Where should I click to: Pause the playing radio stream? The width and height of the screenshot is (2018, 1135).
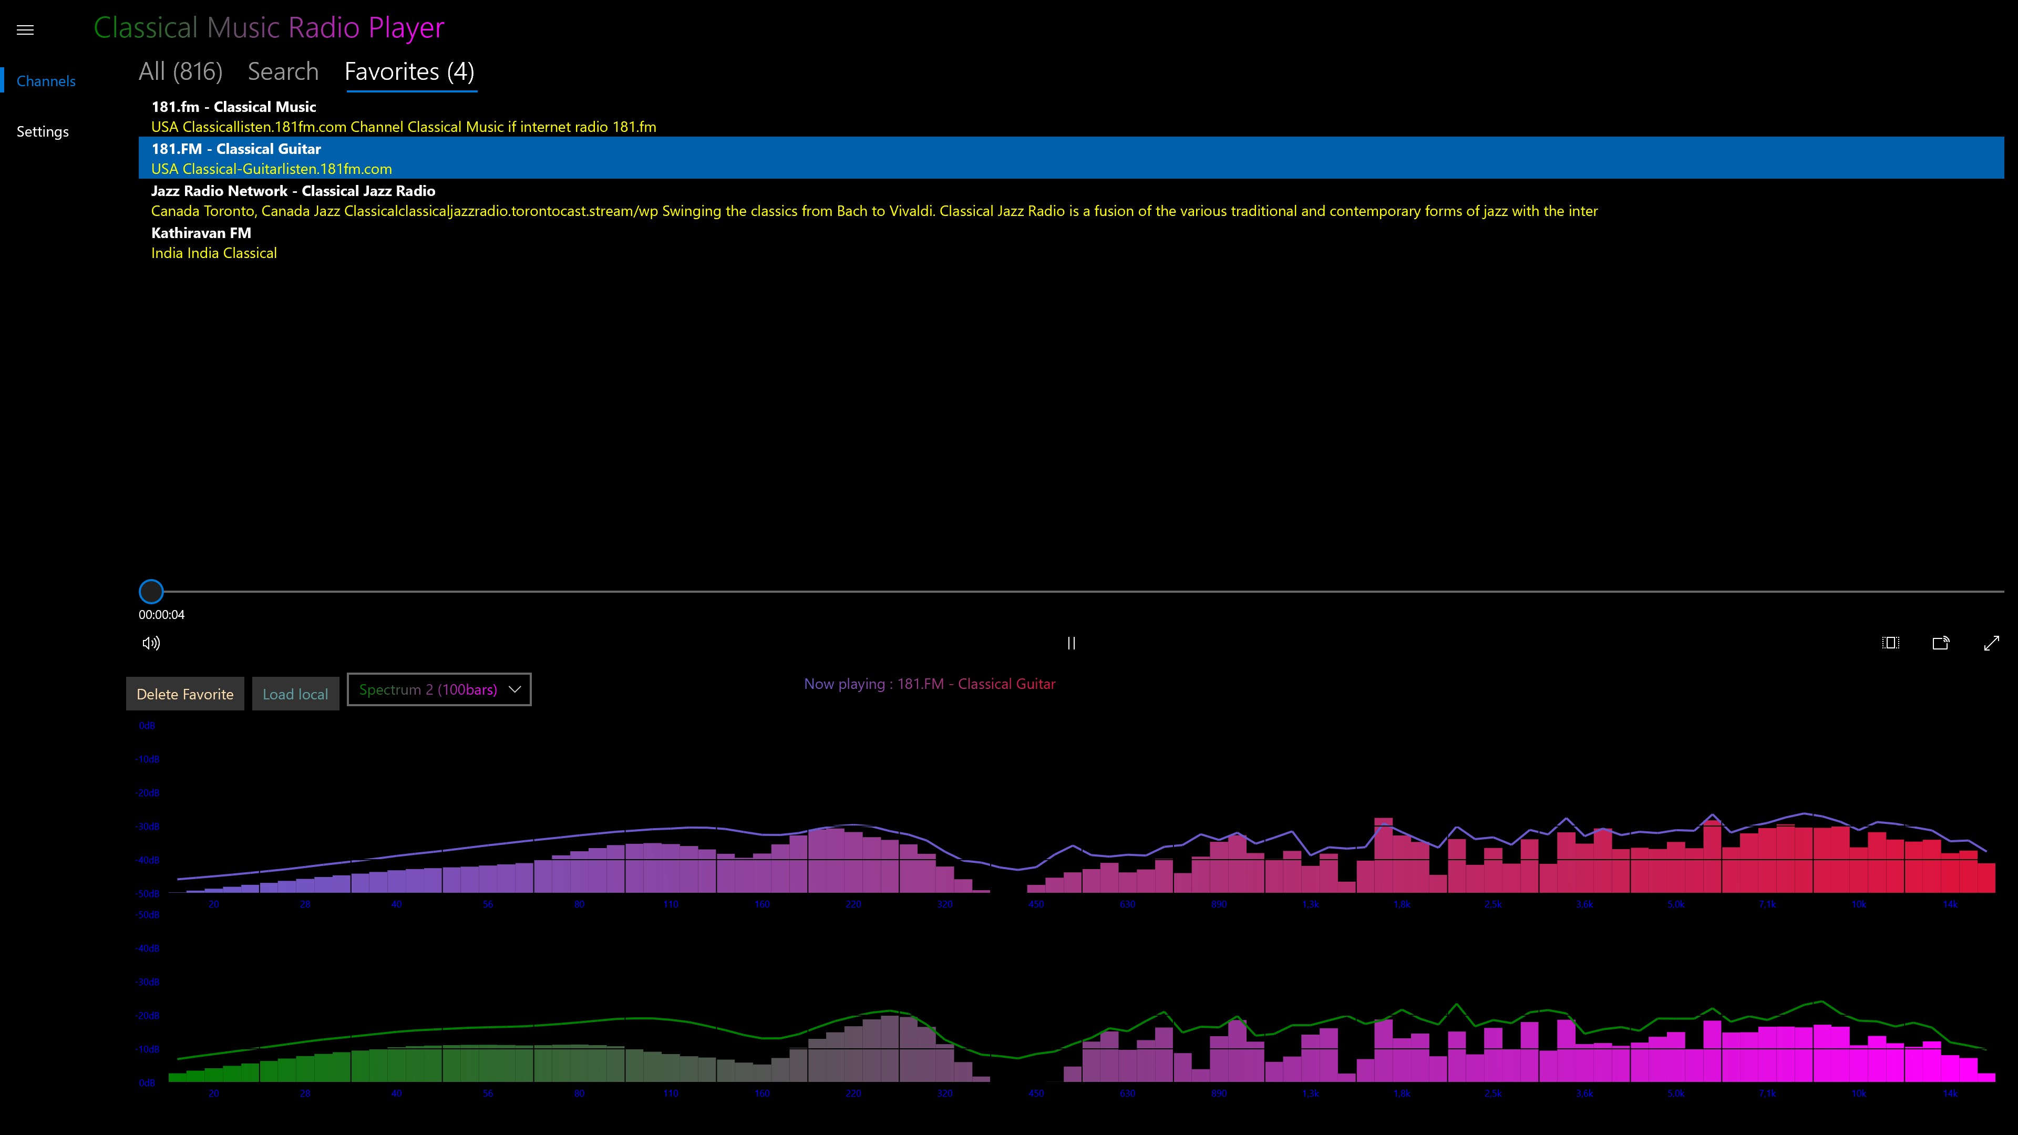[x=1071, y=643]
